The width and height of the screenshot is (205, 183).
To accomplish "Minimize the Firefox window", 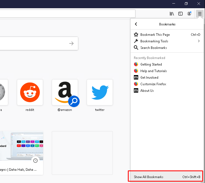I will [174, 4].
